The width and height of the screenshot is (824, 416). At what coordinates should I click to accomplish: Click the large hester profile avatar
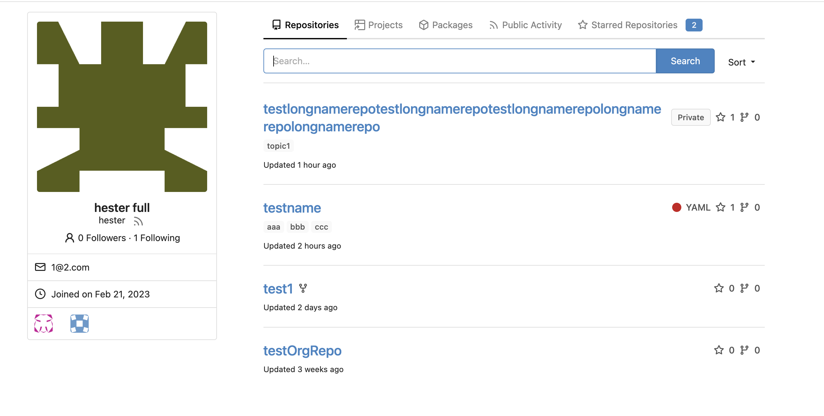(x=122, y=107)
